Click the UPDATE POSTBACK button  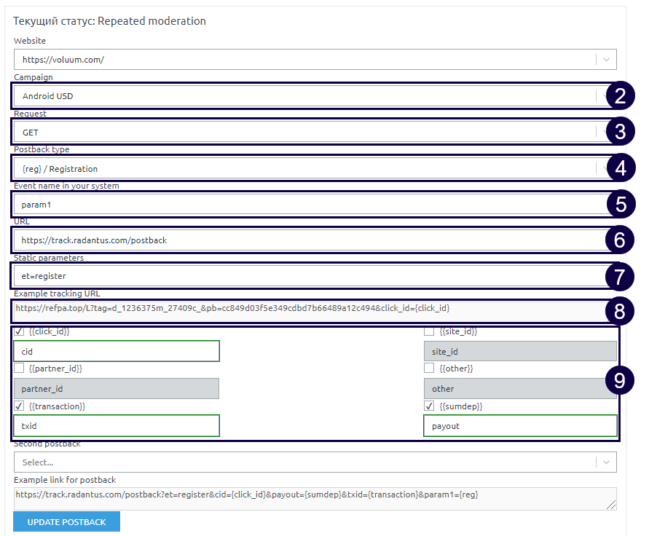(x=66, y=522)
